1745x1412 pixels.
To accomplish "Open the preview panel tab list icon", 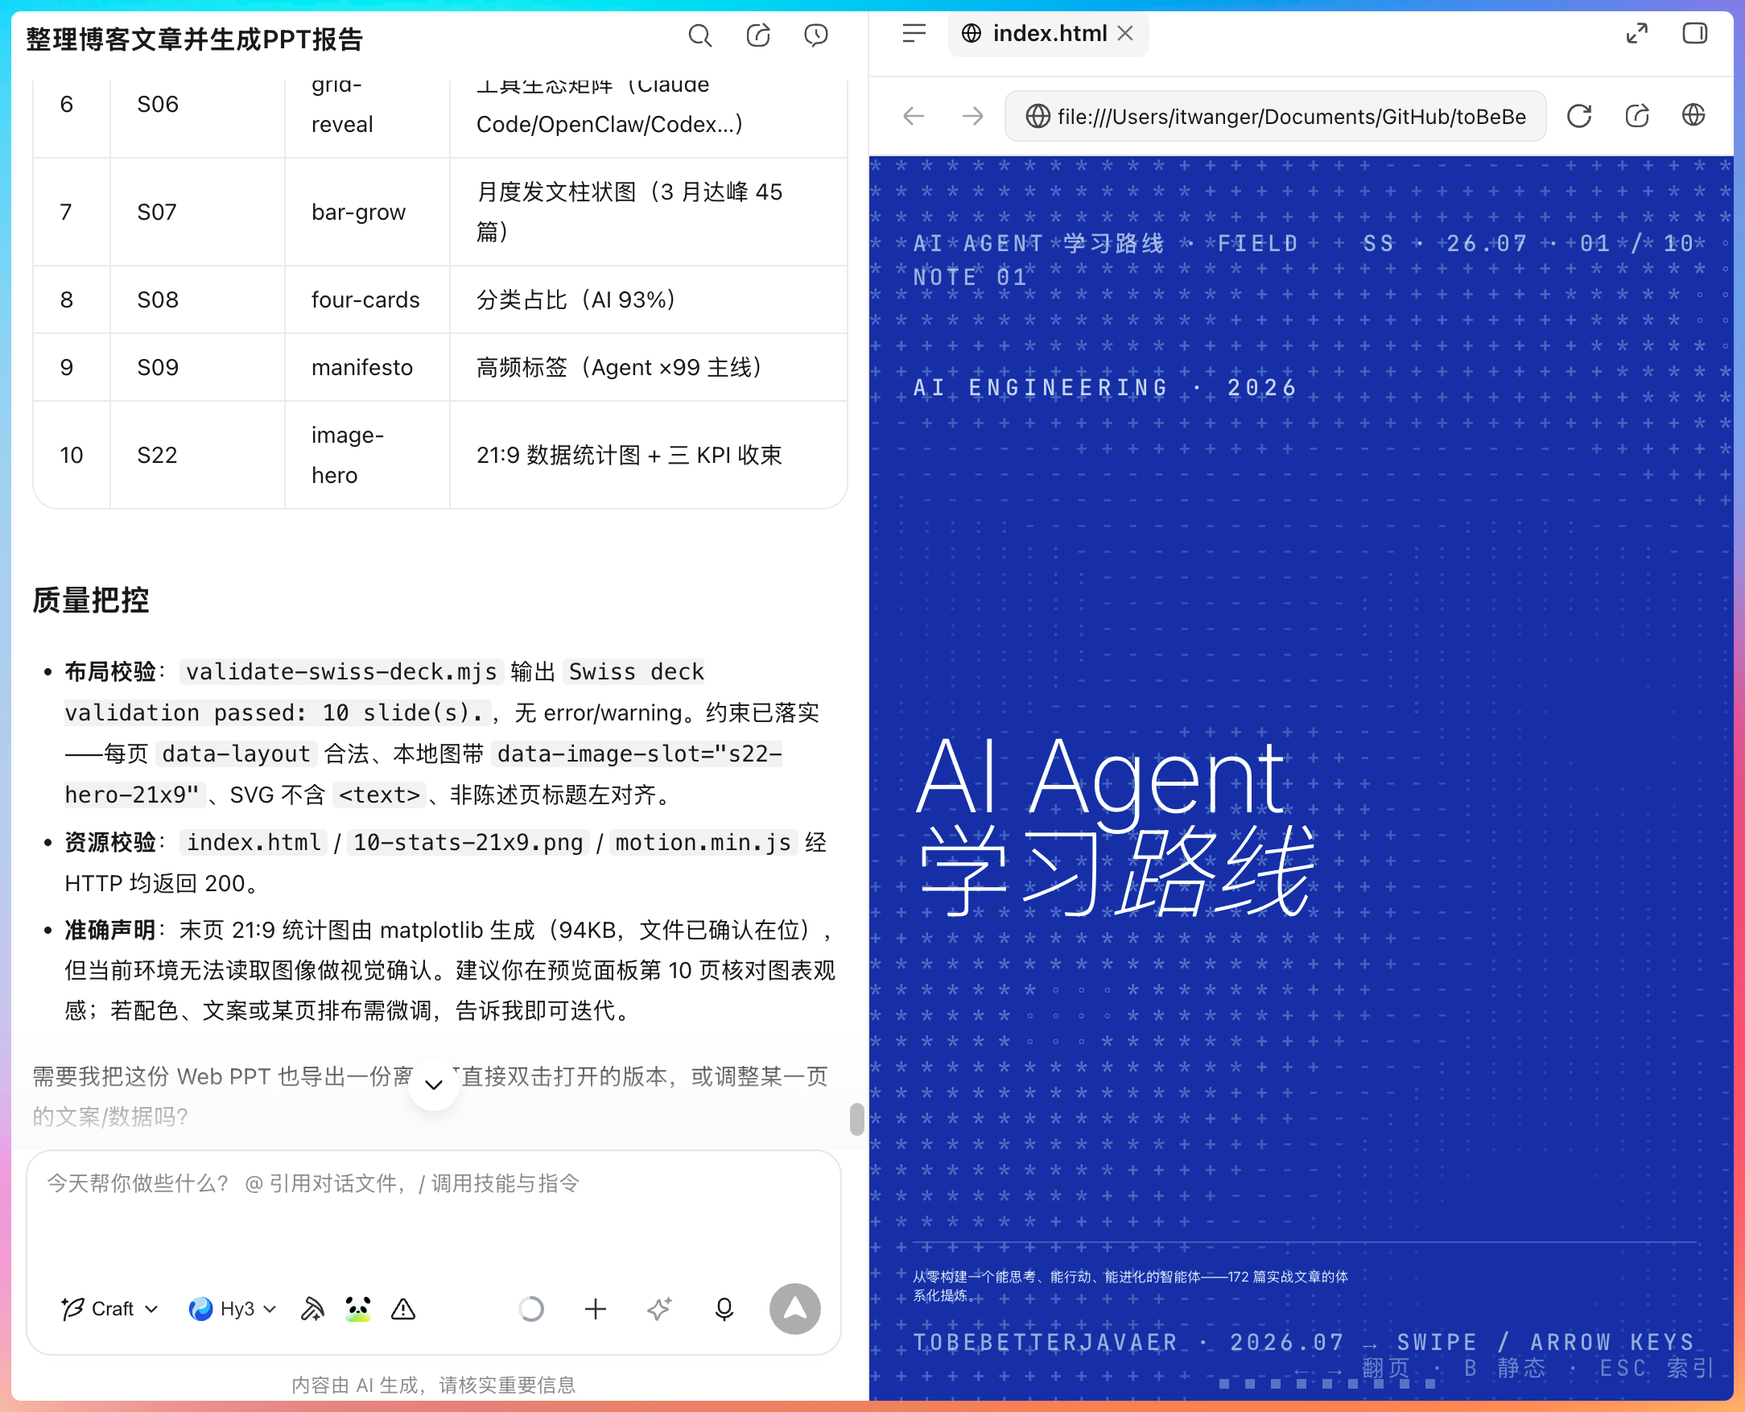I will tap(914, 33).
